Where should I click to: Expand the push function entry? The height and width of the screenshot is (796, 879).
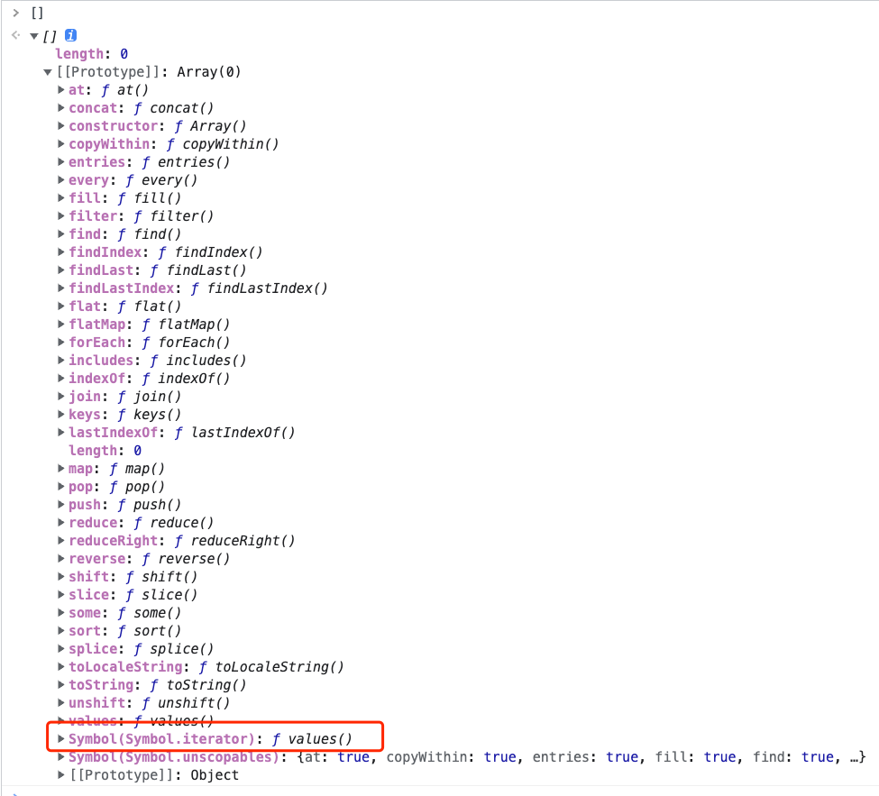click(x=61, y=505)
